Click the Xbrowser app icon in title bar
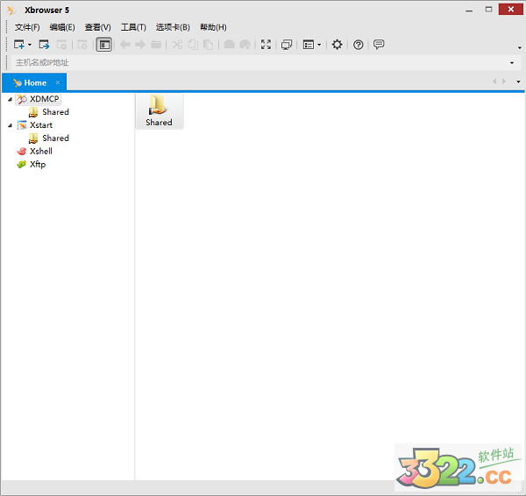Image resolution: width=526 pixels, height=496 pixels. 11,11
